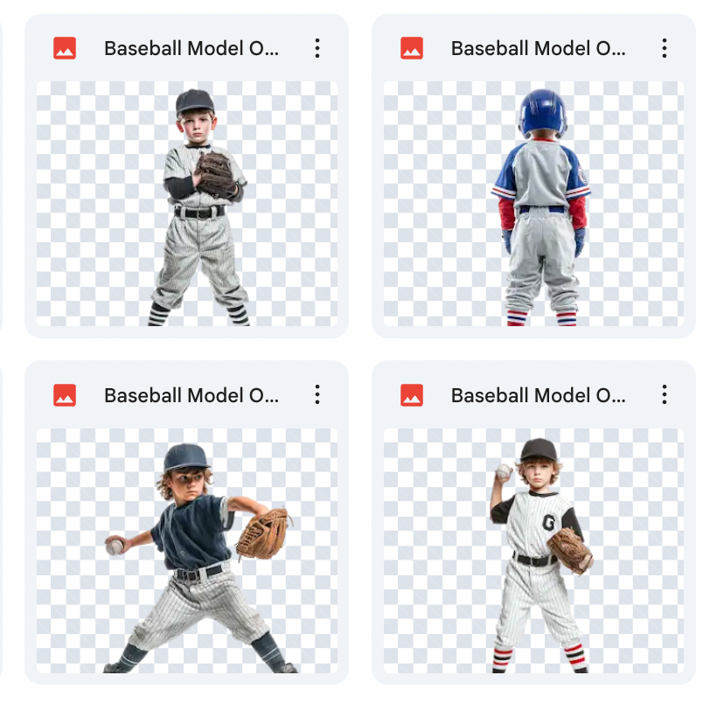Open the three-dot menu on the blue-helmet player card

[x=665, y=48]
